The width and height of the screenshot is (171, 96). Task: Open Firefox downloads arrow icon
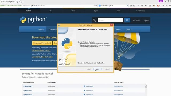(138, 6)
